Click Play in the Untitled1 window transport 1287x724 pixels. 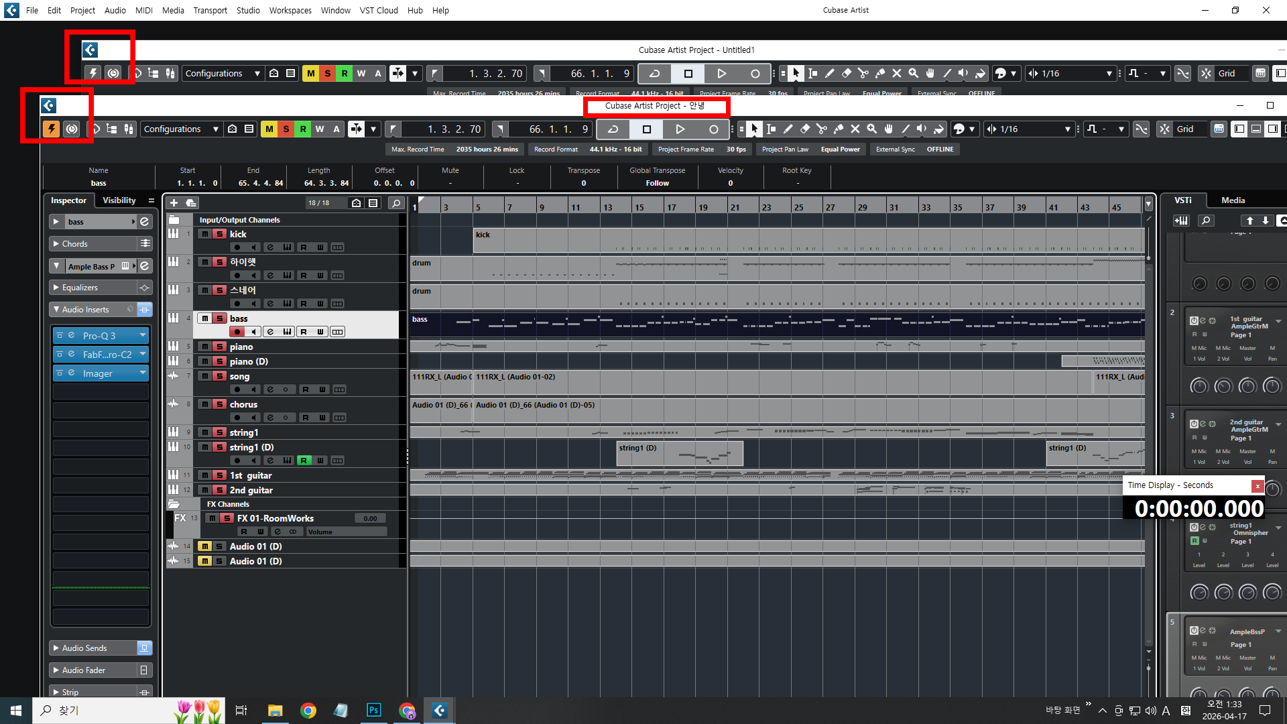point(721,74)
